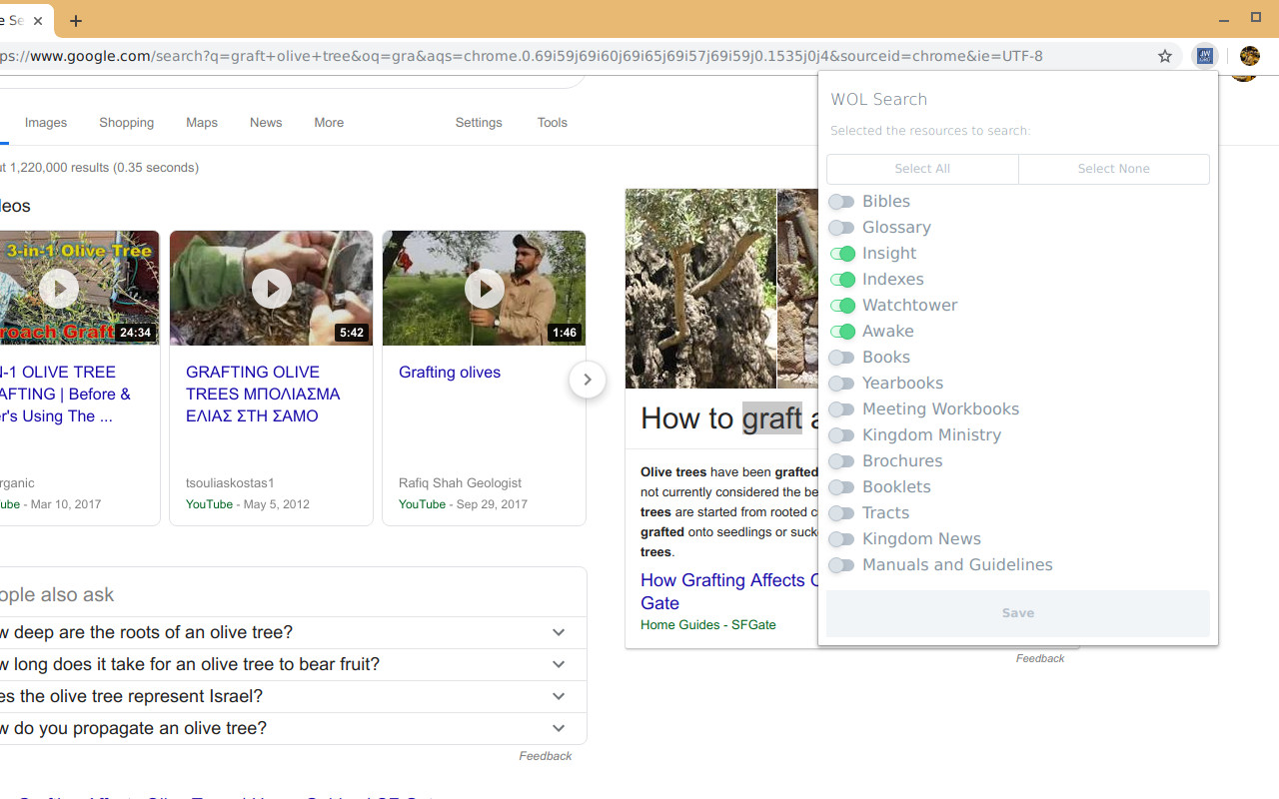Disable the Insight resource switch
The height and width of the screenshot is (799, 1279).
[841, 254]
